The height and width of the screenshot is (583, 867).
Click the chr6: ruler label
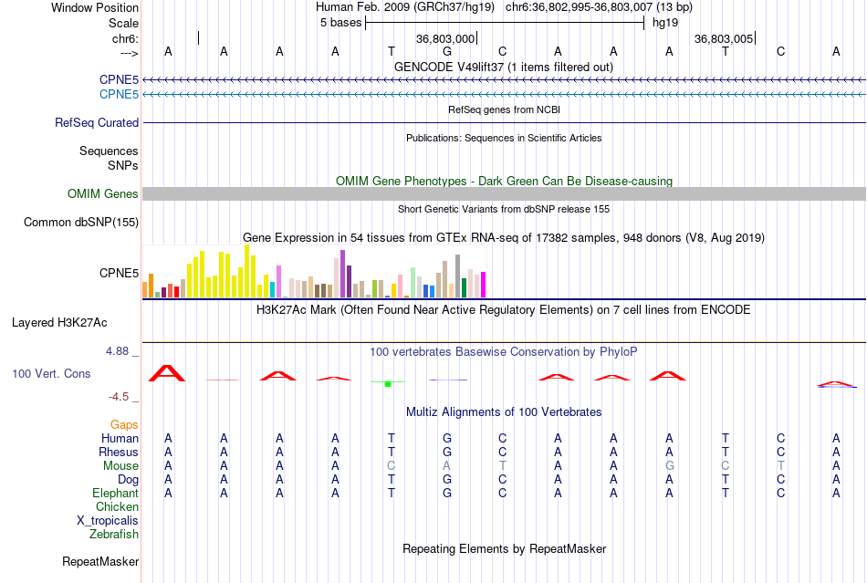point(126,38)
